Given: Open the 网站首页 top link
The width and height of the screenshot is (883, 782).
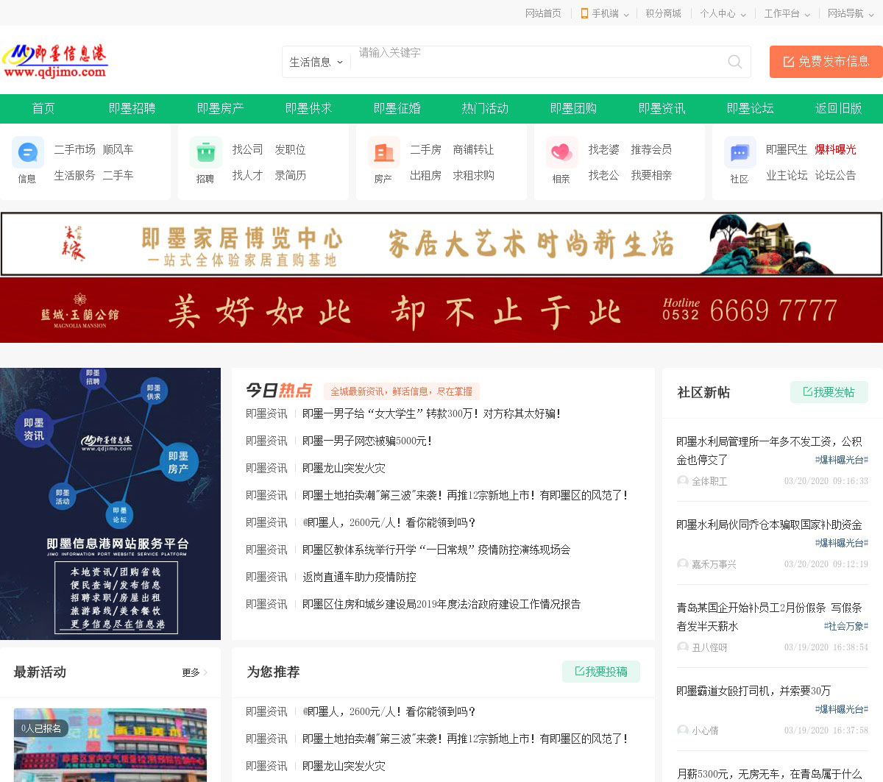Looking at the screenshot, I should [543, 13].
